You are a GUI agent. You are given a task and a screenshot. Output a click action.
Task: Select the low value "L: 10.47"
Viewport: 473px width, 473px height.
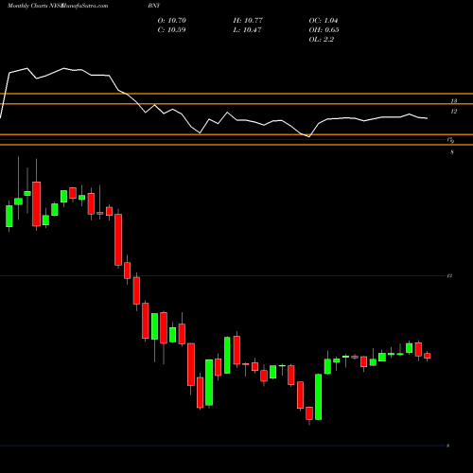click(x=247, y=30)
